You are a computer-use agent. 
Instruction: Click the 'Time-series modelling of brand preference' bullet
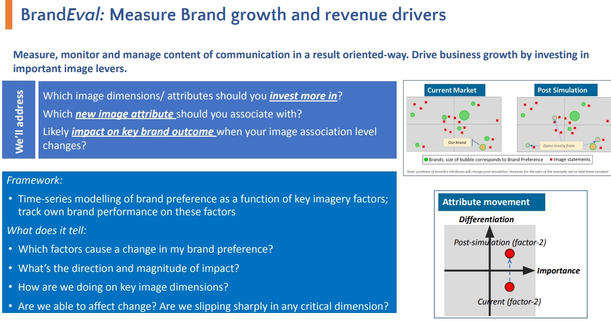[203, 205]
